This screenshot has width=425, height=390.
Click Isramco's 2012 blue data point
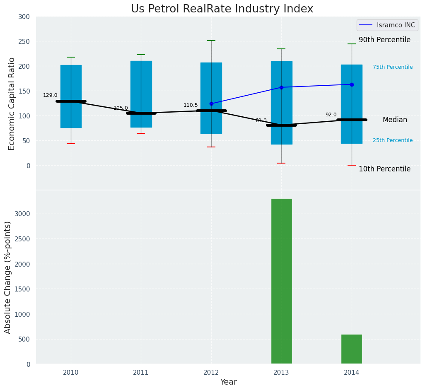[211, 104]
